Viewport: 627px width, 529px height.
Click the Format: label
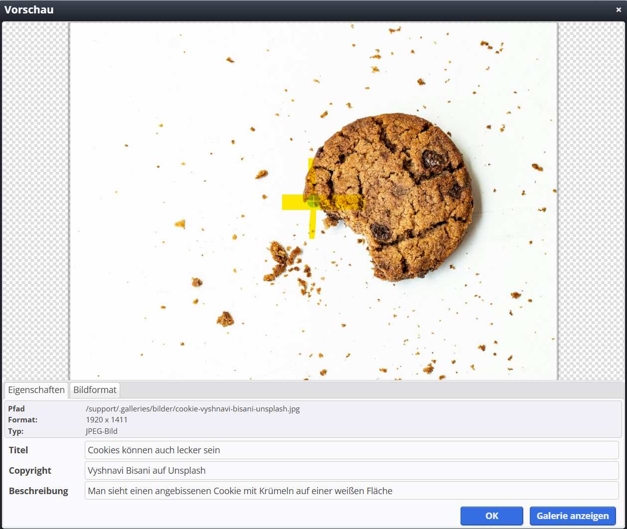tap(23, 420)
